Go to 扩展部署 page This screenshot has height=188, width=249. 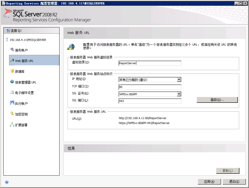[x=21, y=125]
